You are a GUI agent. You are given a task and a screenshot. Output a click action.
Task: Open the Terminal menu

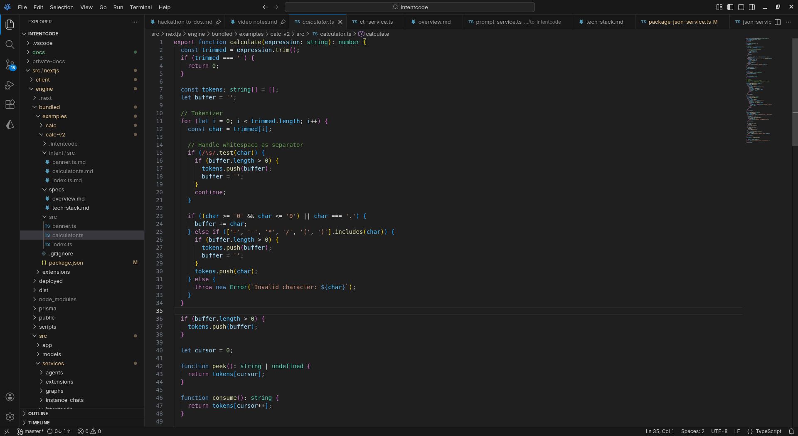[141, 7]
